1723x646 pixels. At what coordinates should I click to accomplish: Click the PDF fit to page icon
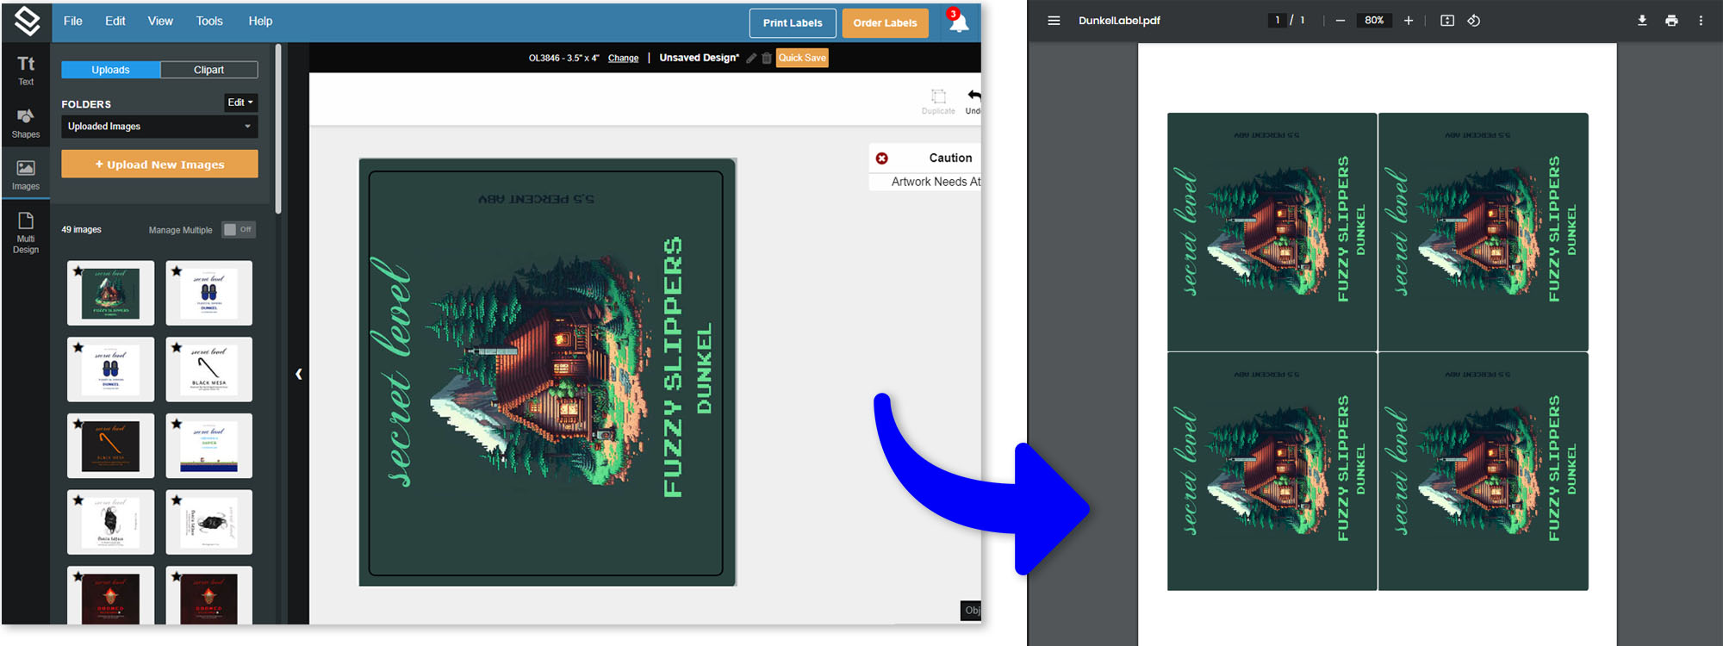click(x=1447, y=21)
